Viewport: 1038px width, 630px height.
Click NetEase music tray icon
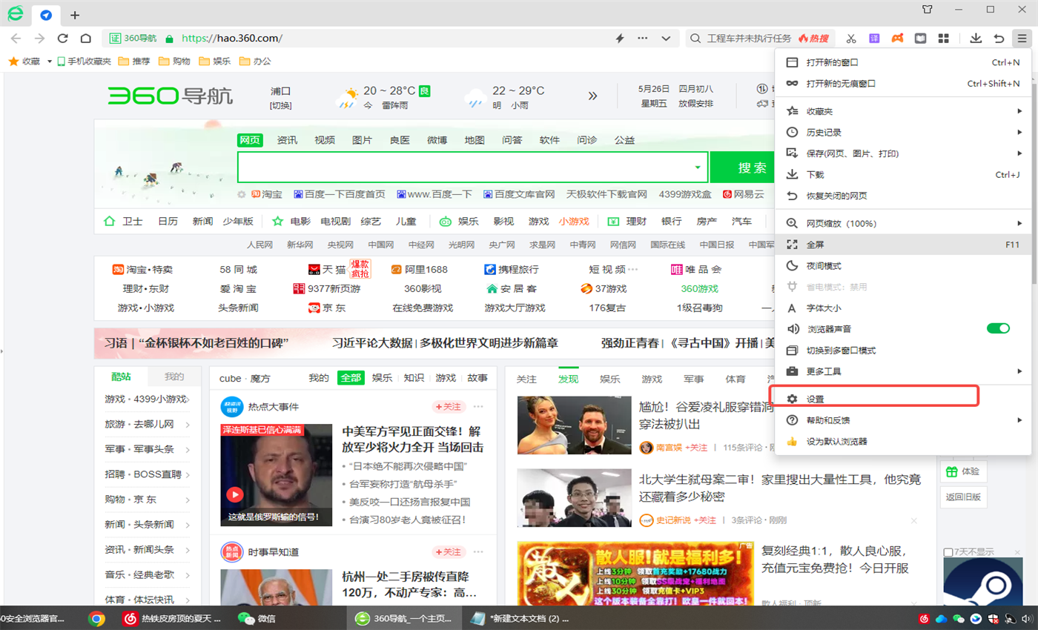click(925, 619)
